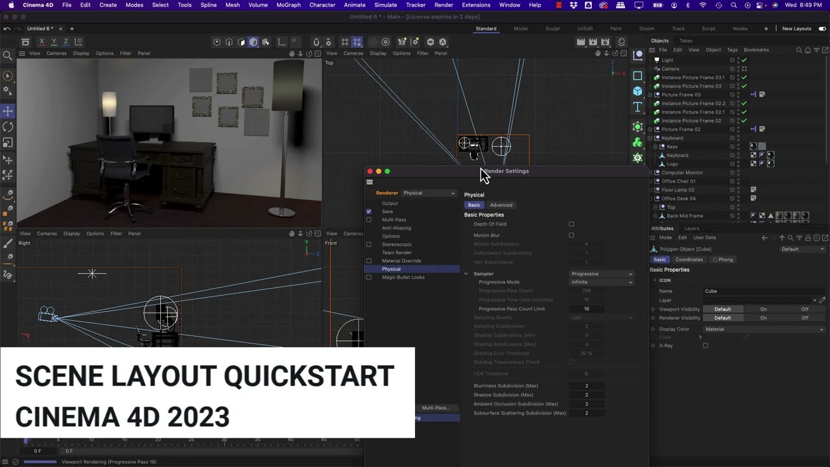Open the Coordinates tab in Attributes
830x467 pixels.
click(x=689, y=259)
